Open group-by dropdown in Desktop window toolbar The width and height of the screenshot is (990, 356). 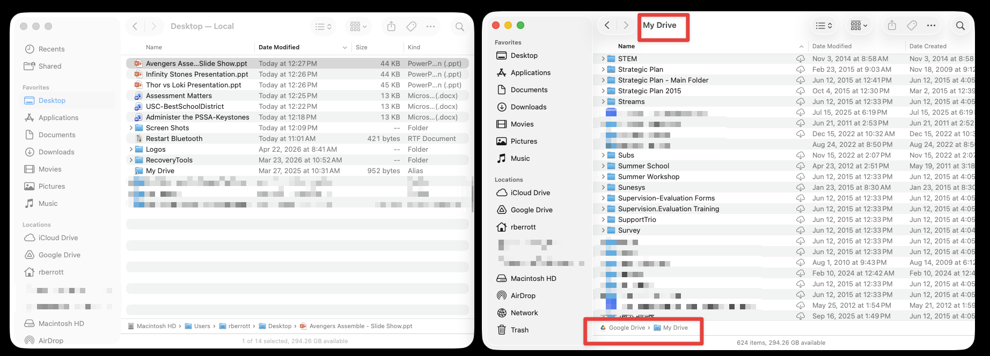[x=358, y=26]
